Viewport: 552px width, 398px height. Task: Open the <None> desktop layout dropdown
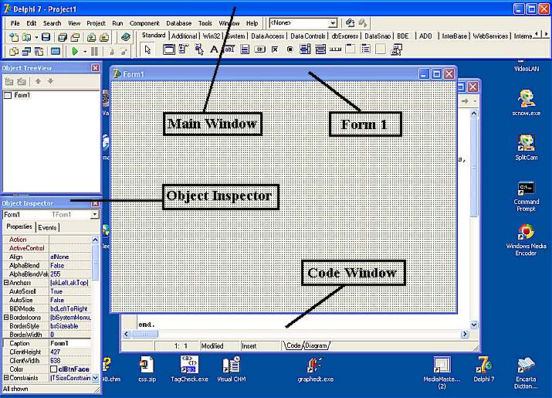(x=333, y=23)
